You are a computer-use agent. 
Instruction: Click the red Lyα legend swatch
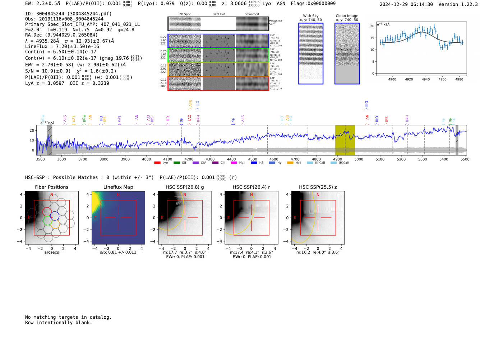coord(157,163)
